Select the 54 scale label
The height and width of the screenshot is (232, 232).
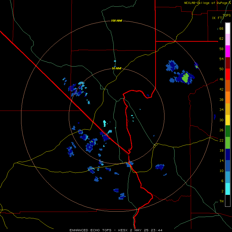(221, 59)
